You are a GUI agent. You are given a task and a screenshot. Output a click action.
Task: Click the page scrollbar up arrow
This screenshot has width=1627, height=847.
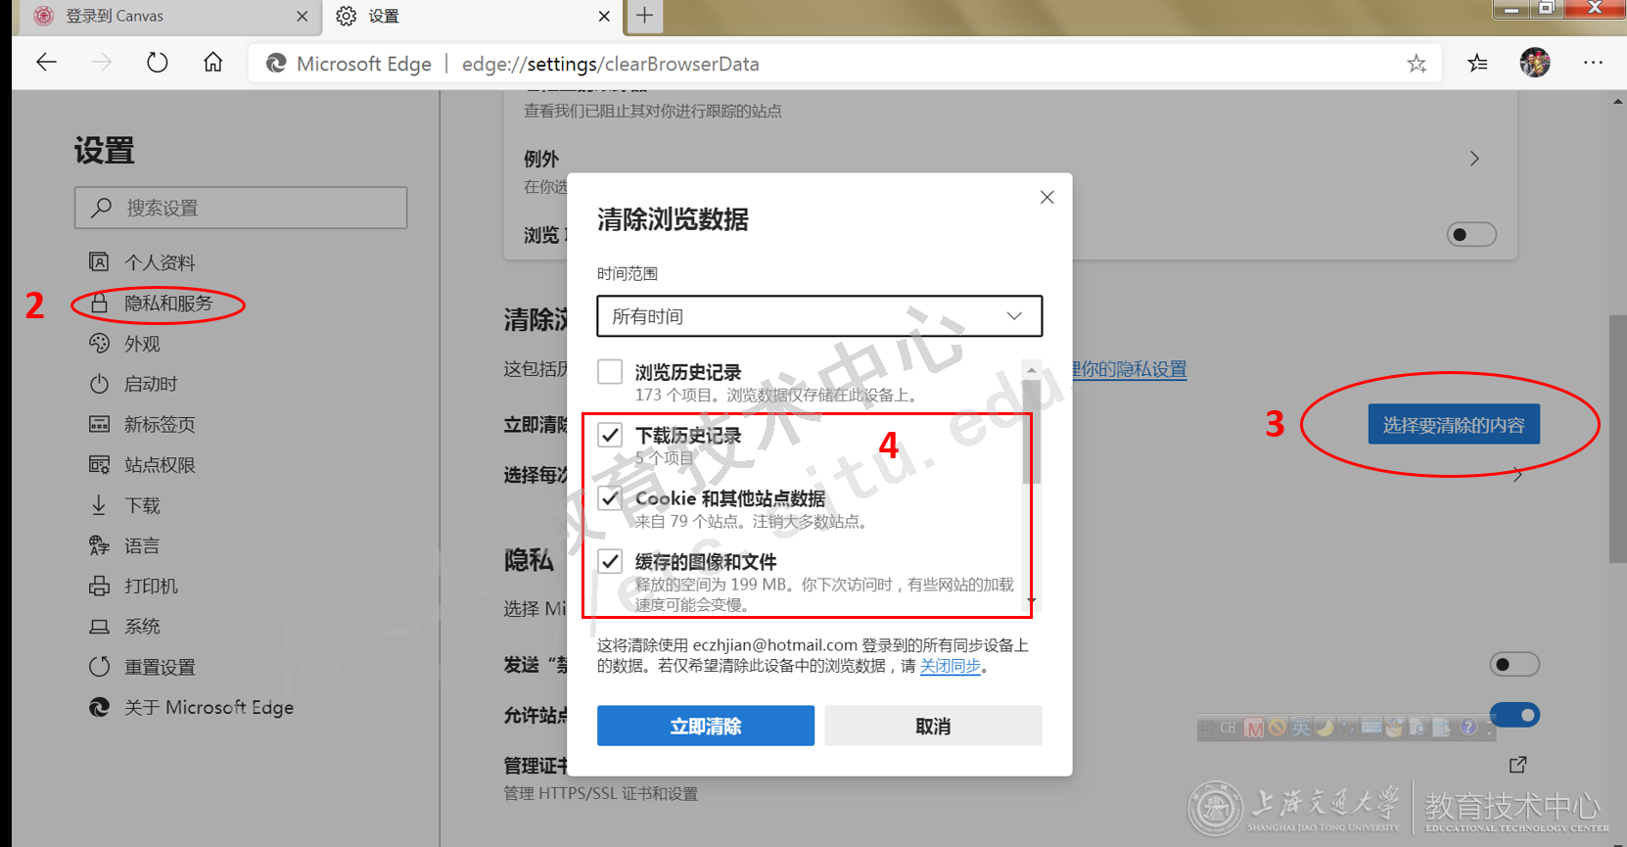(1618, 101)
